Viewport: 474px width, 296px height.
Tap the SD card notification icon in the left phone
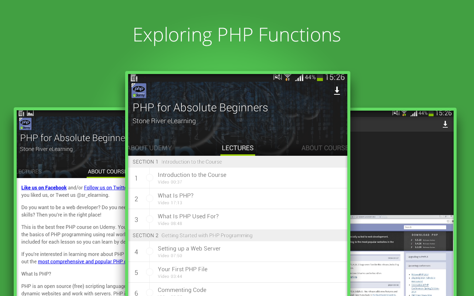coord(21,113)
